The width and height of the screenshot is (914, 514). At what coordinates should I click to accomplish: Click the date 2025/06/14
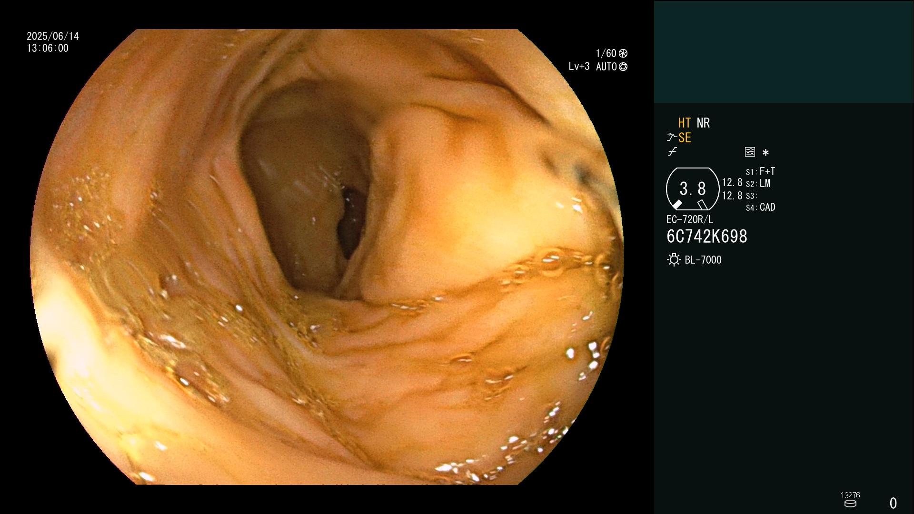click(x=53, y=36)
